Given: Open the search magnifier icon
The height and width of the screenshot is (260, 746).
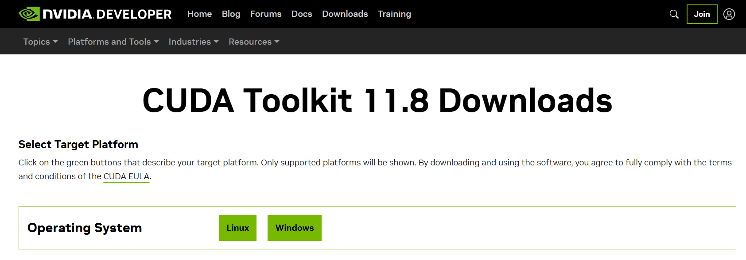Looking at the screenshot, I should [674, 14].
